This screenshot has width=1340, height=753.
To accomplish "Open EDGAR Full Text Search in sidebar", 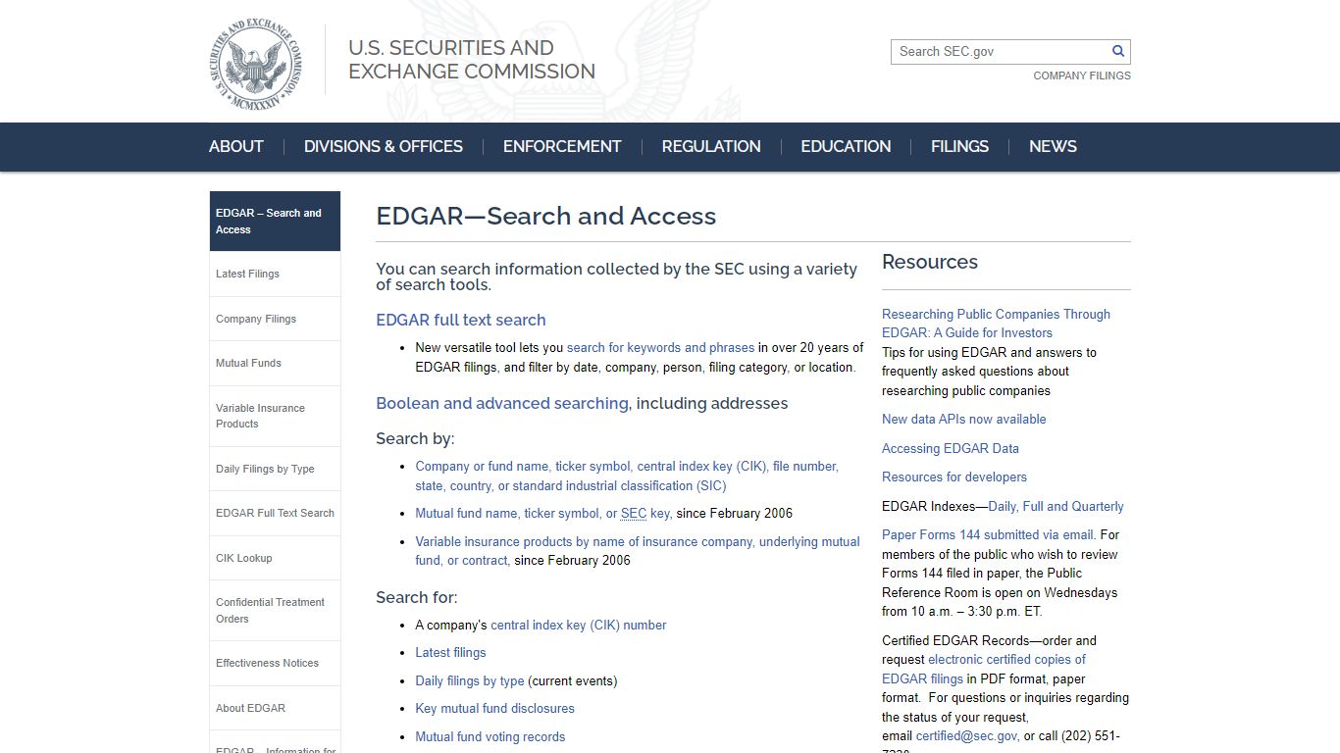I will pos(275,513).
